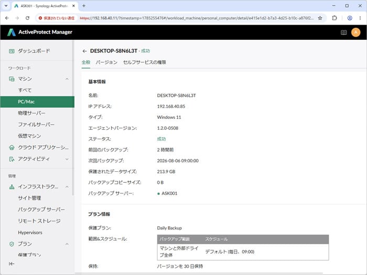This screenshot has height=275, width=367.
Task: Click the ASK001 backup server link
Action: click(169, 193)
